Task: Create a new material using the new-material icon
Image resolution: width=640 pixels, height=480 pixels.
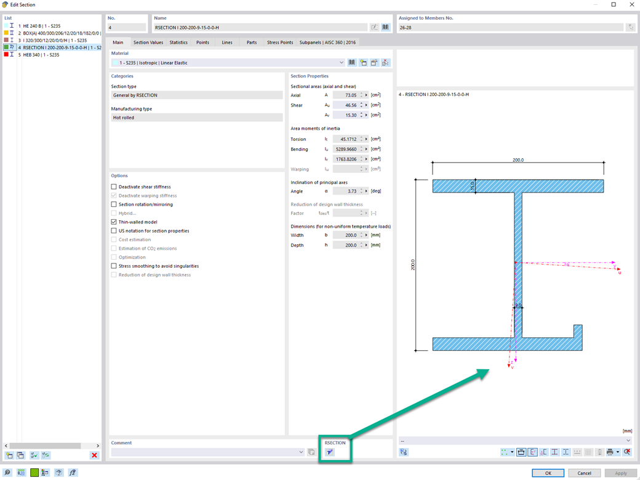Action: pos(362,62)
